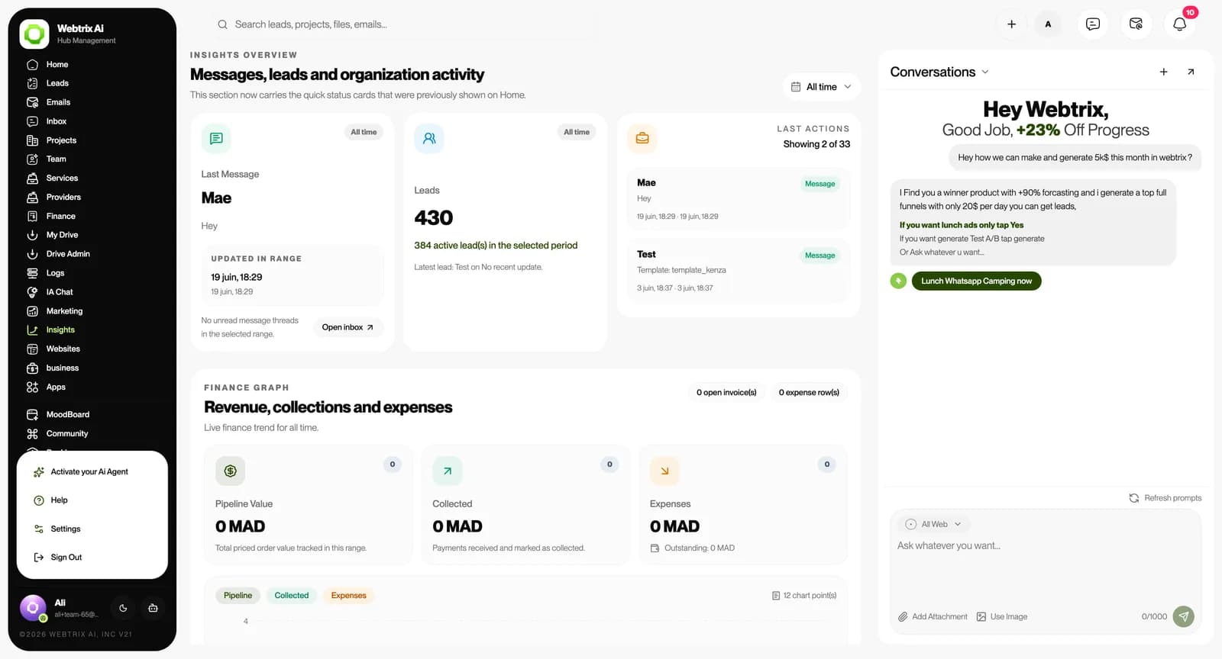
Task: Open the All Web source dropdown
Action: pyautogui.click(x=933, y=524)
